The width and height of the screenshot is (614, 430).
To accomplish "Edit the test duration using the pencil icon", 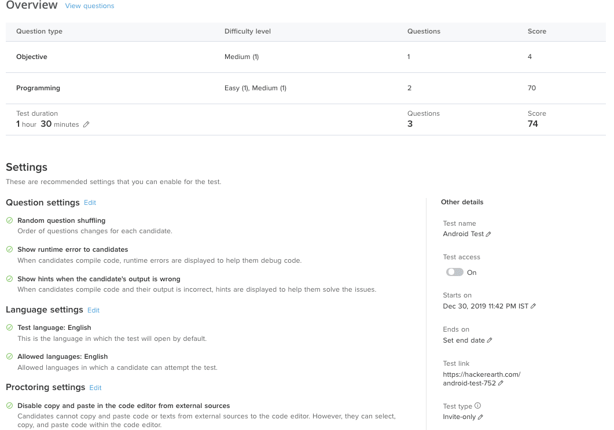I will (86, 124).
